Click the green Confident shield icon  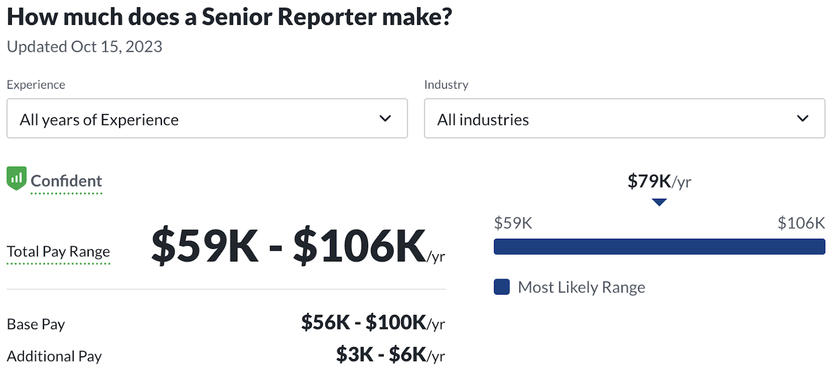(17, 178)
